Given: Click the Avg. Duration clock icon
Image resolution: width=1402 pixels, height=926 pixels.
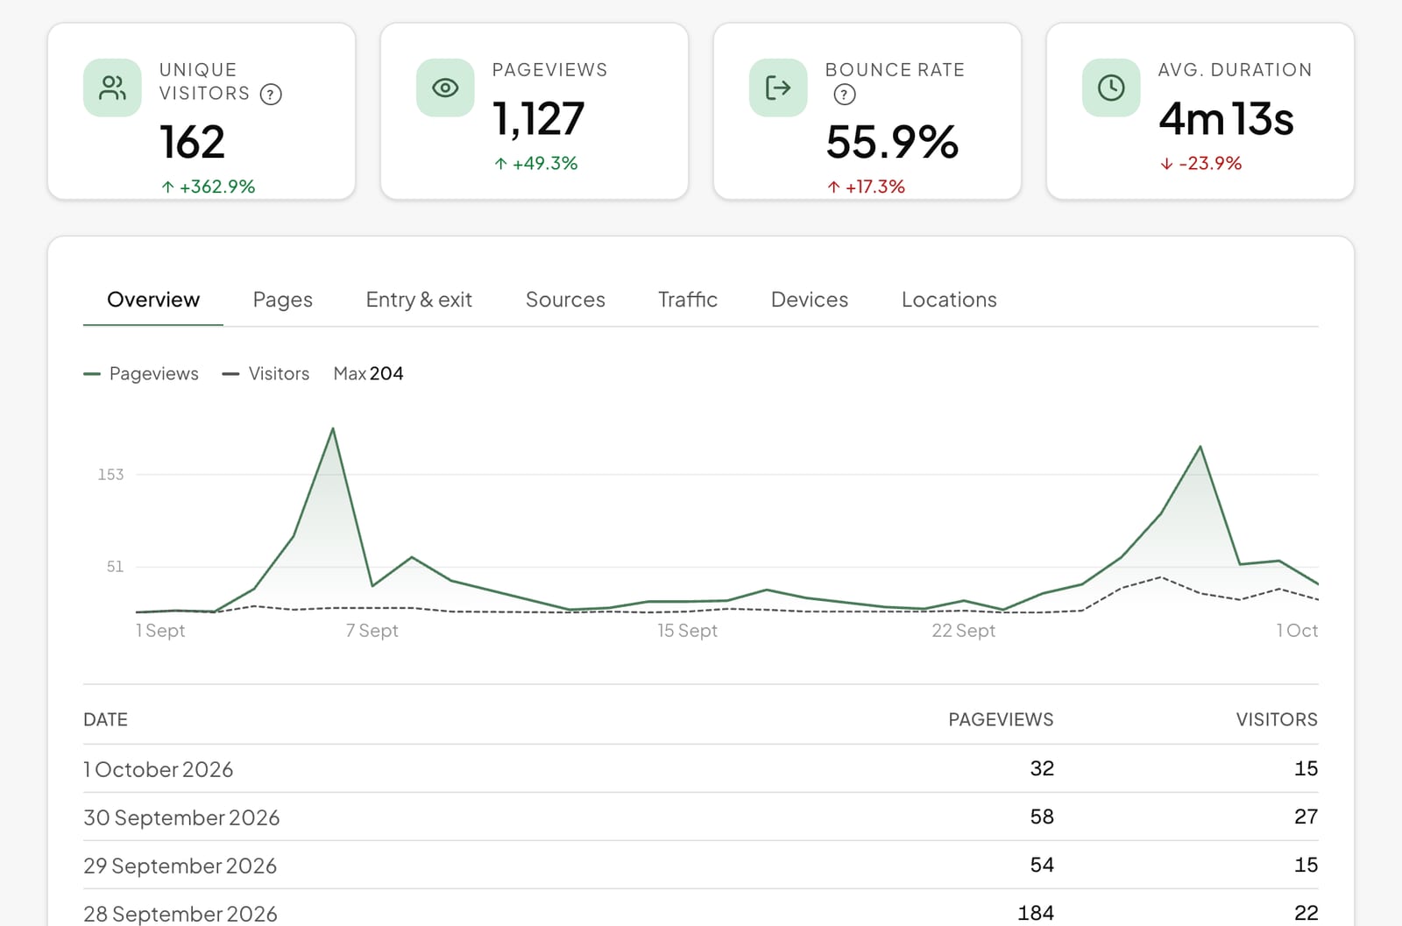Looking at the screenshot, I should coord(1111,88).
